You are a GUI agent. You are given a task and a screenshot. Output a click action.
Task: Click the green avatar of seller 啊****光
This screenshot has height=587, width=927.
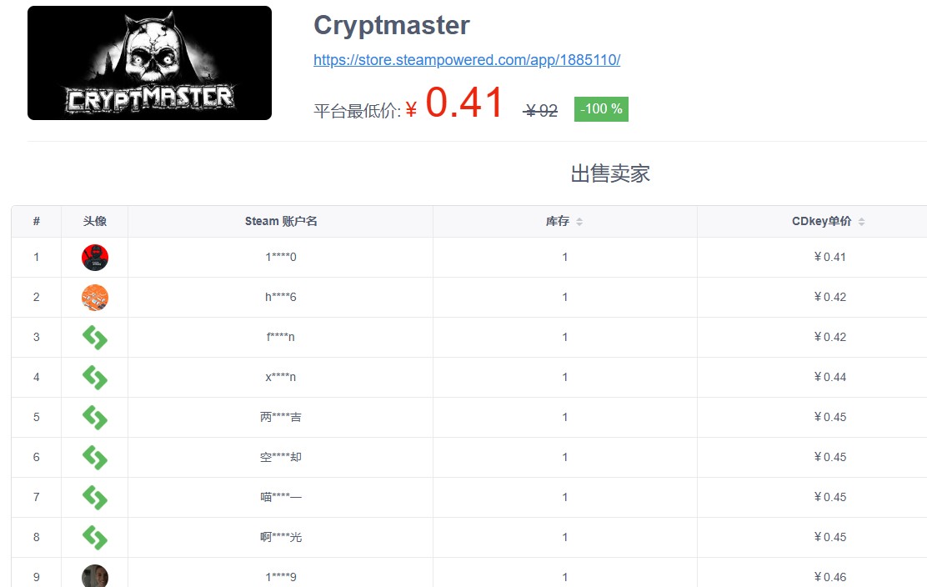pos(95,538)
